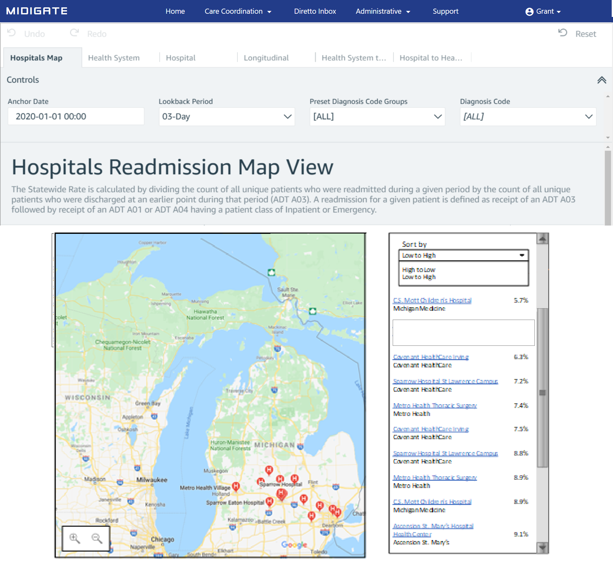Open the Administrative dropdown menu
Screen dimensions: 613x571
(x=383, y=11)
